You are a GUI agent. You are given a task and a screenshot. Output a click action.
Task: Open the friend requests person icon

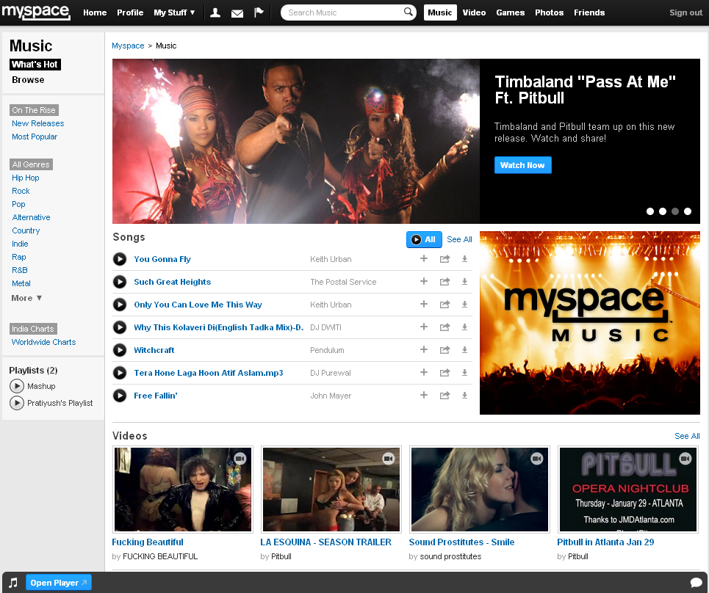pyautogui.click(x=215, y=12)
